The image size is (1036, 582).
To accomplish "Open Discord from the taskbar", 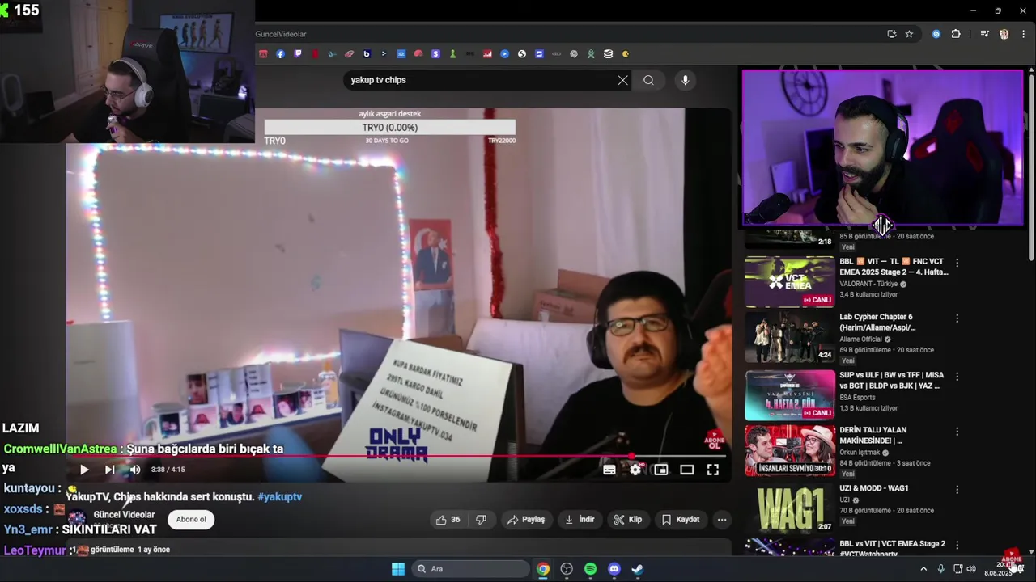I will click(x=614, y=569).
